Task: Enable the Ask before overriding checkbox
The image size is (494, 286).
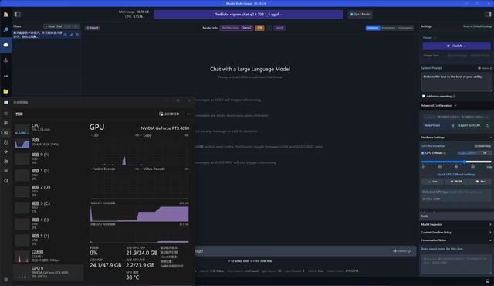Action: click(424, 96)
